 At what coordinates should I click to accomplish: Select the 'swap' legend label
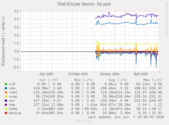13,96
